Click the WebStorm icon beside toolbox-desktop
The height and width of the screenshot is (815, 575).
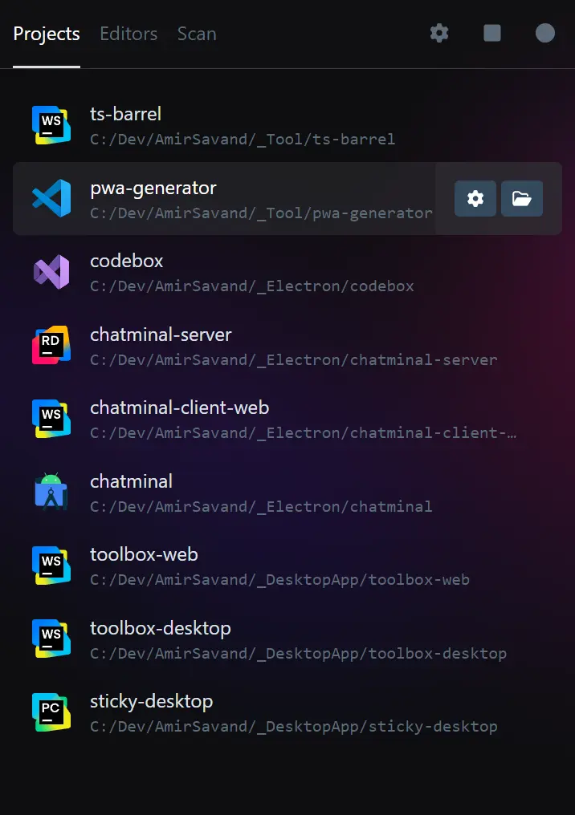point(51,639)
